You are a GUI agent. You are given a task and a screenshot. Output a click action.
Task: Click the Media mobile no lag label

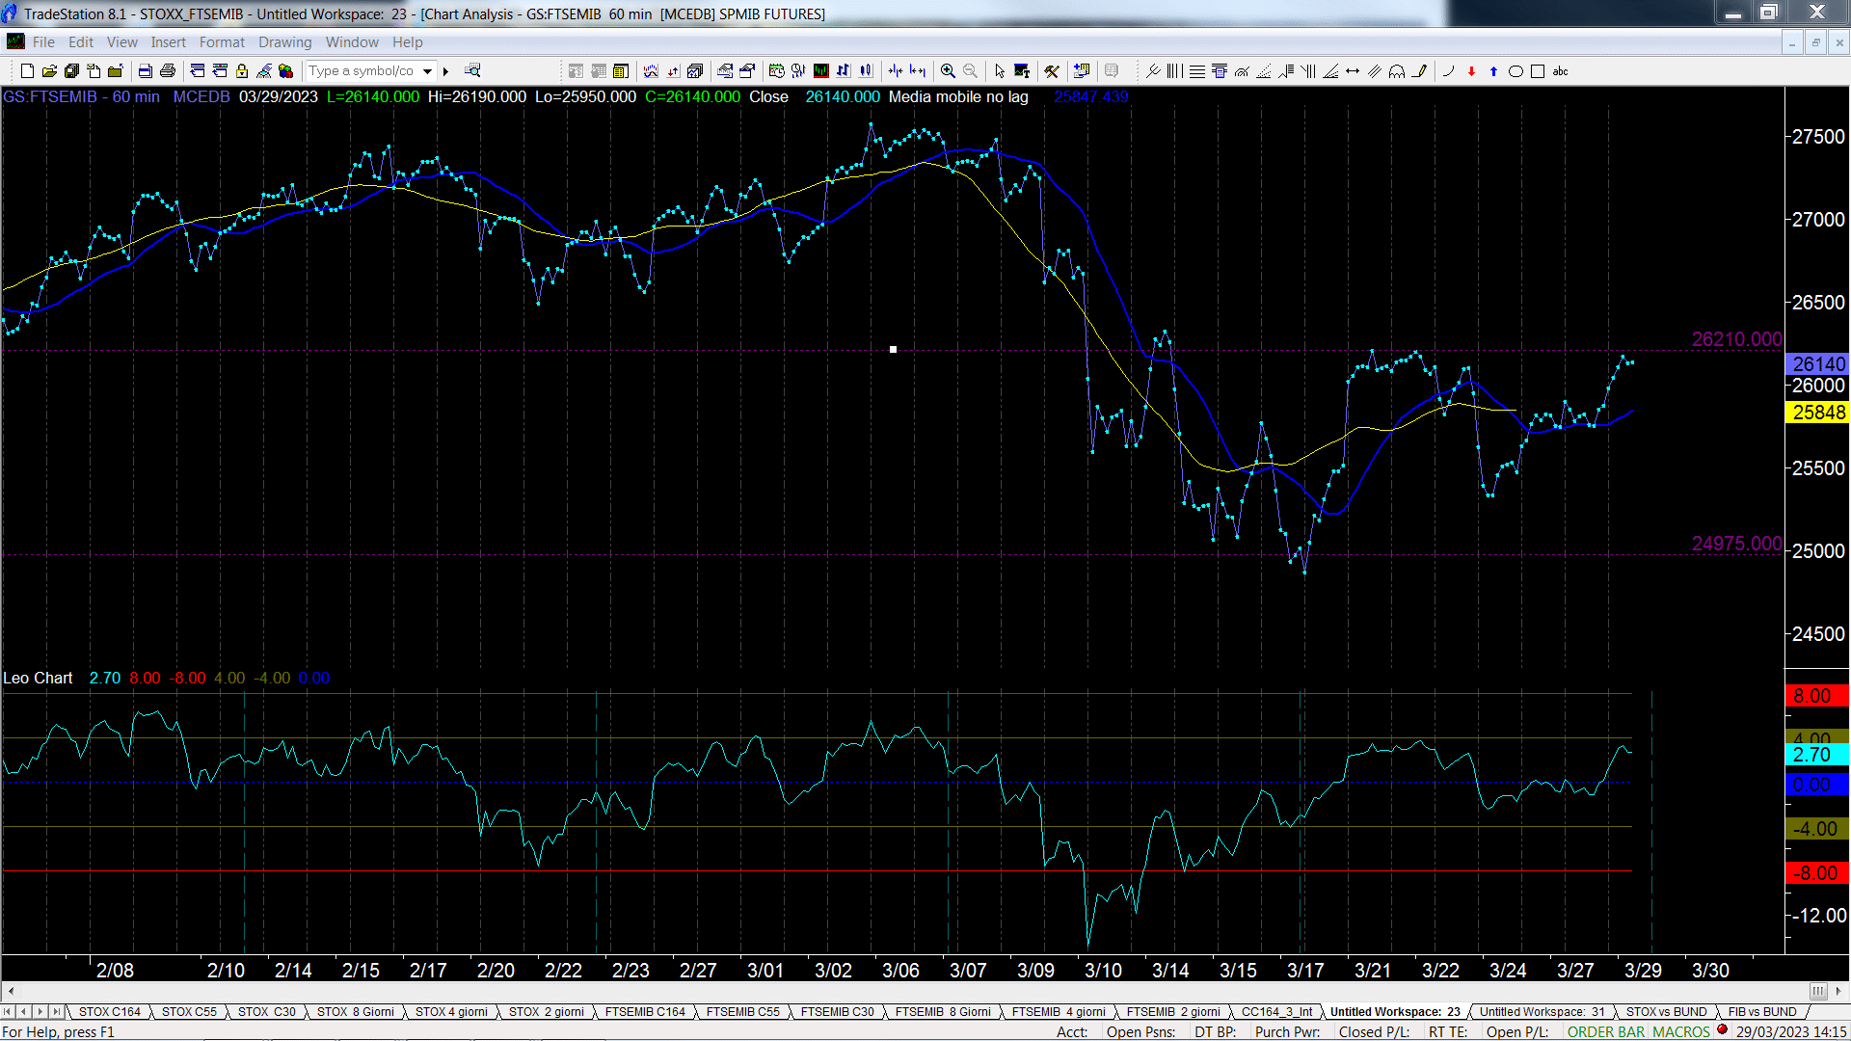coord(958,96)
